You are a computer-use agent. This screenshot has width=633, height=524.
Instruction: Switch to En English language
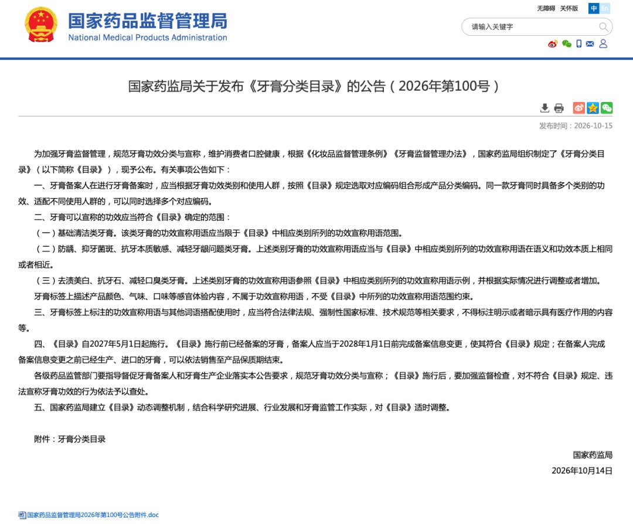pyautogui.click(x=604, y=8)
